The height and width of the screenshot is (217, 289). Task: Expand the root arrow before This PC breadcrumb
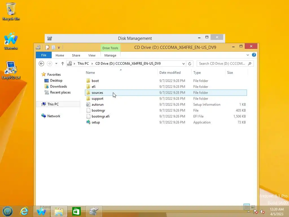pyautogui.click(x=75, y=64)
